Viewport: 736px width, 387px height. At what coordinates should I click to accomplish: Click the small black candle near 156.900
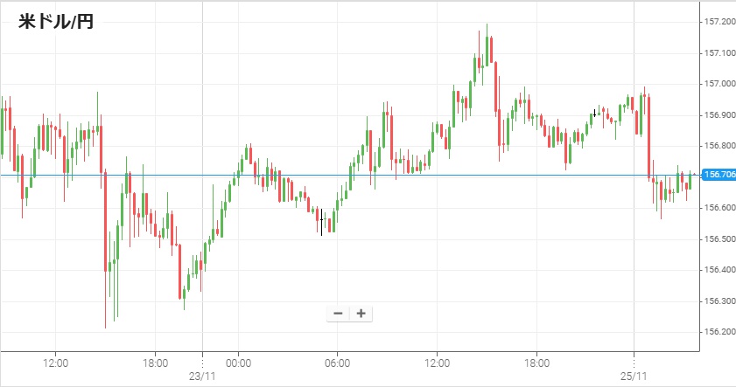(596, 113)
